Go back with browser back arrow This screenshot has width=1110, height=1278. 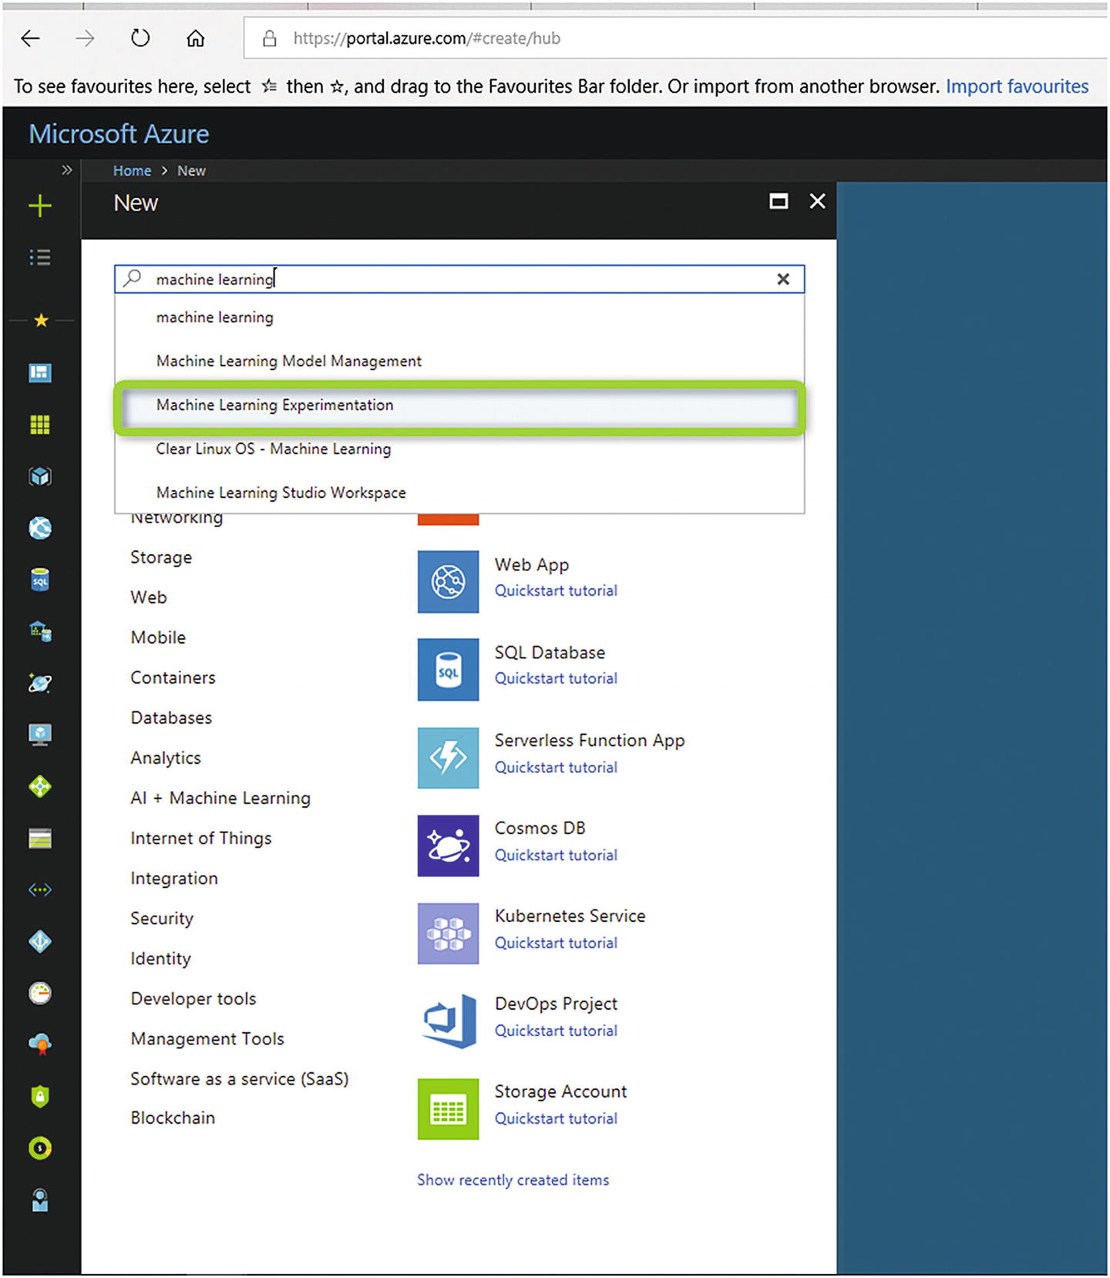[x=31, y=39]
